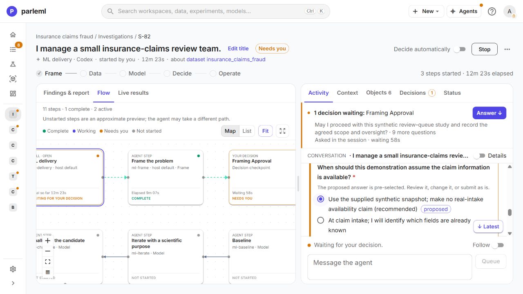
Task: Click the Stop button
Action: [x=485, y=49]
